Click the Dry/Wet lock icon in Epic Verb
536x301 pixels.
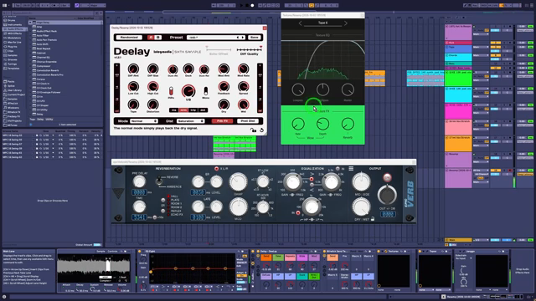pos(373,219)
